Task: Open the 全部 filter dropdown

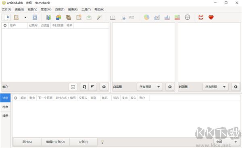Action: [227, 142]
